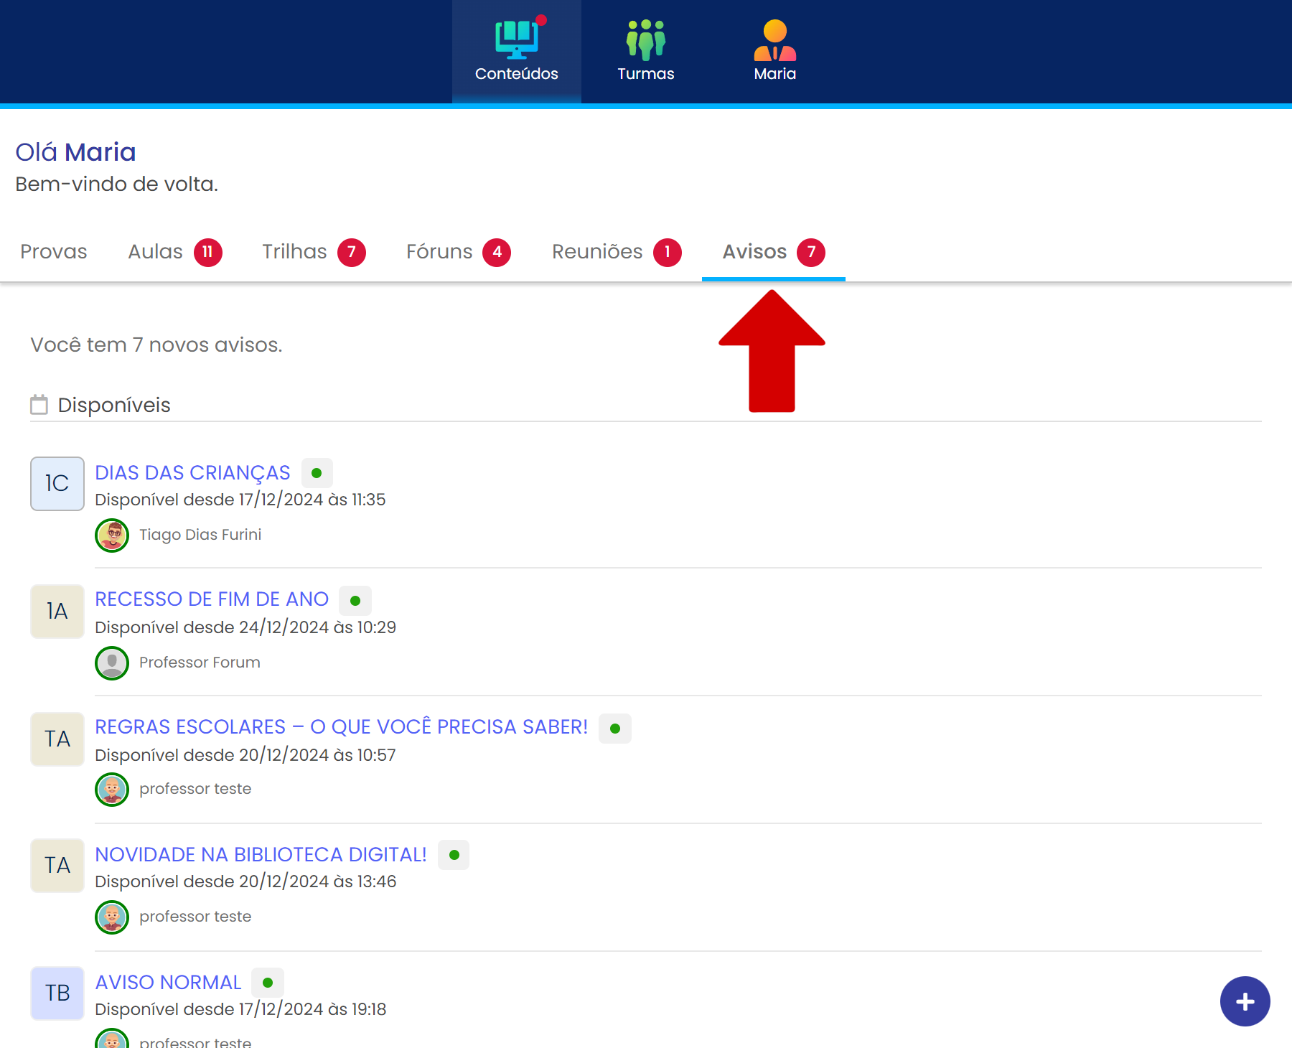Click the 1A class badge

(57, 612)
